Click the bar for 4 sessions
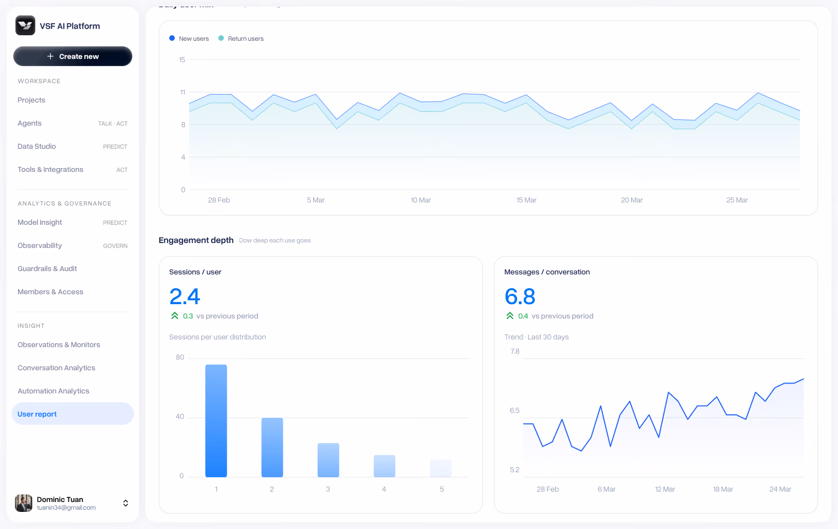The width and height of the screenshot is (838, 529). coord(385,466)
